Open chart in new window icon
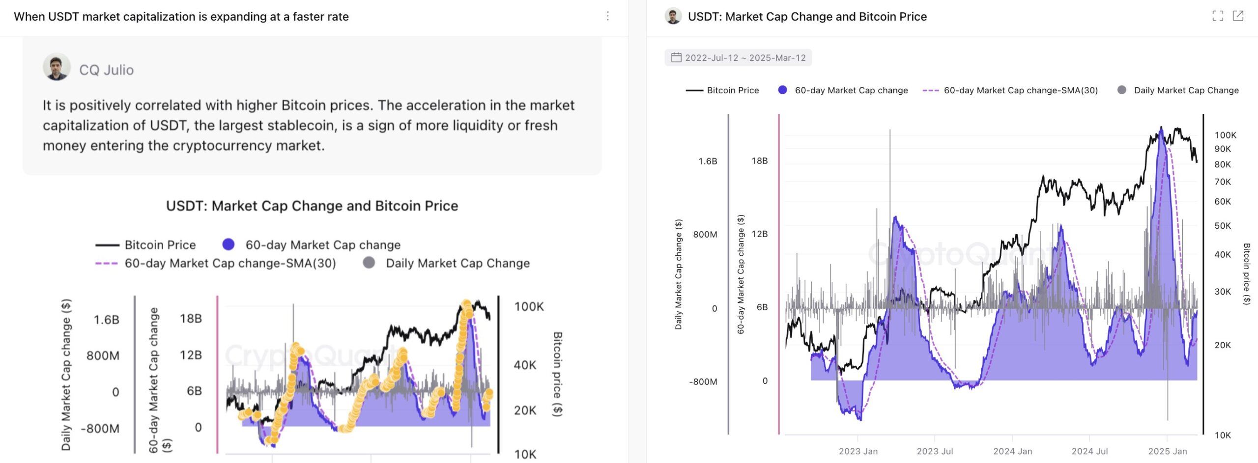Screen dimensions: 1258x463 [x=1238, y=16]
